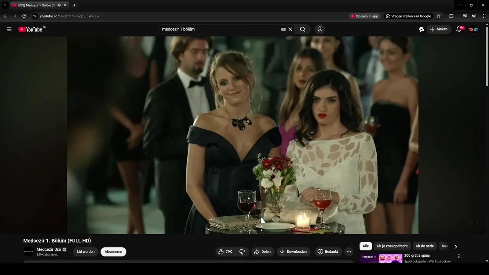Open the tab search dropdown arrow
The width and height of the screenshot is (489, 275).
pyautogui.click(x=5, y=5)
